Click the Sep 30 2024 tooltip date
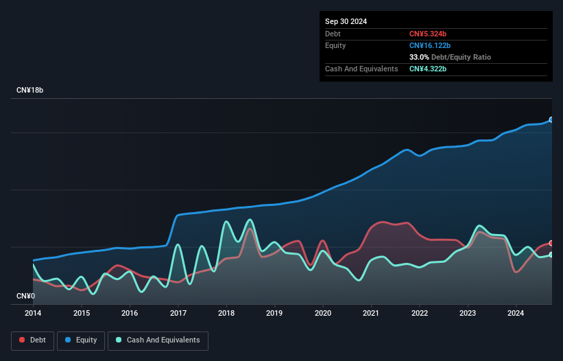The width and height of the screenshot is (563, 361). pyautogui.click(x=346, y=21)
